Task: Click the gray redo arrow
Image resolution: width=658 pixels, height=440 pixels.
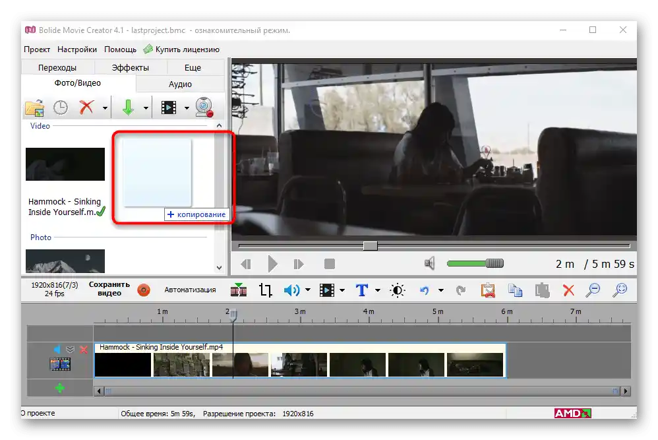Action: (x=461, y=290)
